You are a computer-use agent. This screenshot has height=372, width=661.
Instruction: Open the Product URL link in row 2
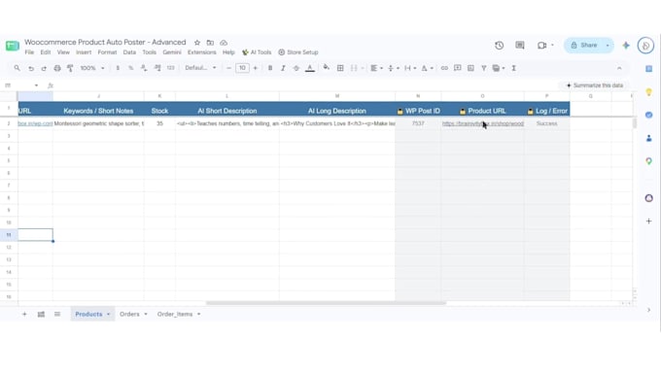point(483,123)
